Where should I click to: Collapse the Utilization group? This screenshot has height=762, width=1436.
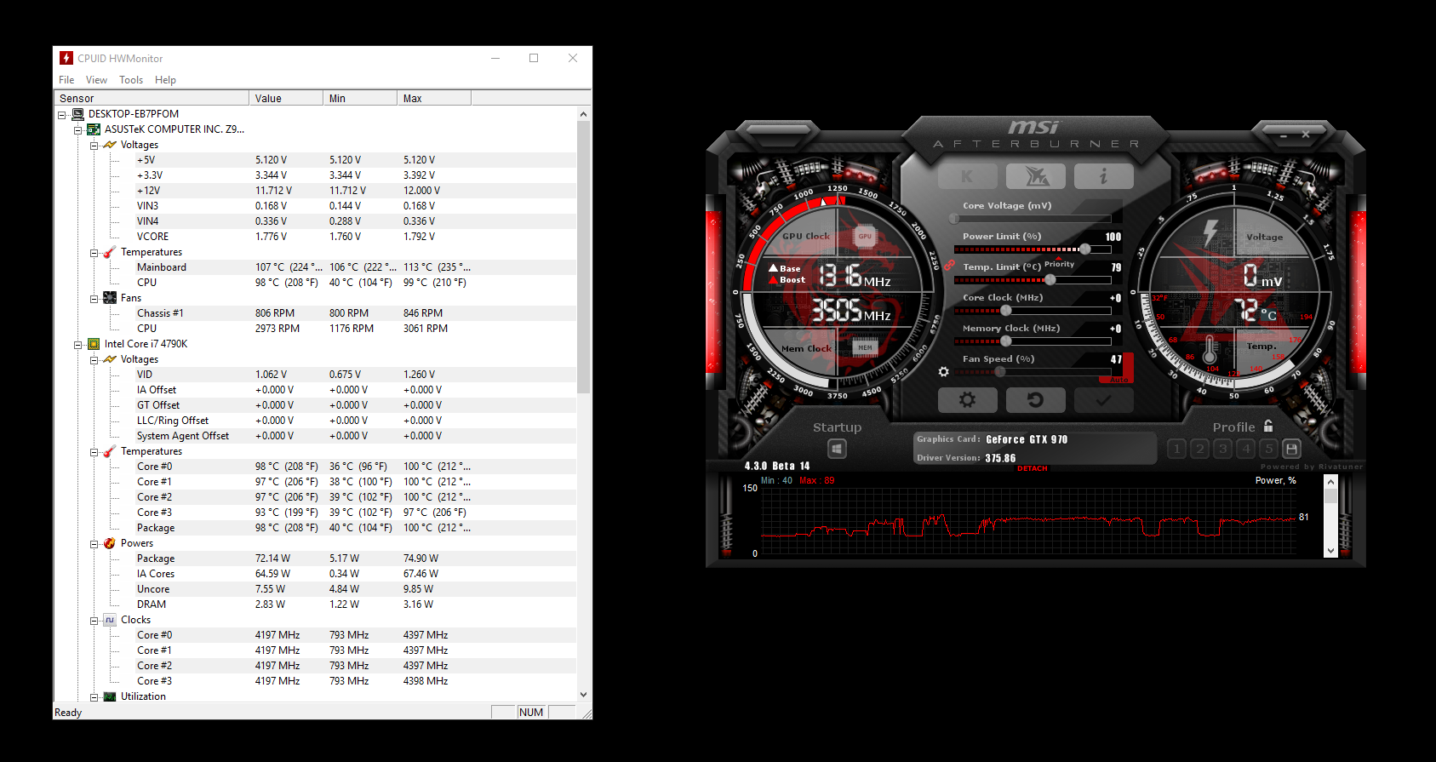tap(94, 696)
